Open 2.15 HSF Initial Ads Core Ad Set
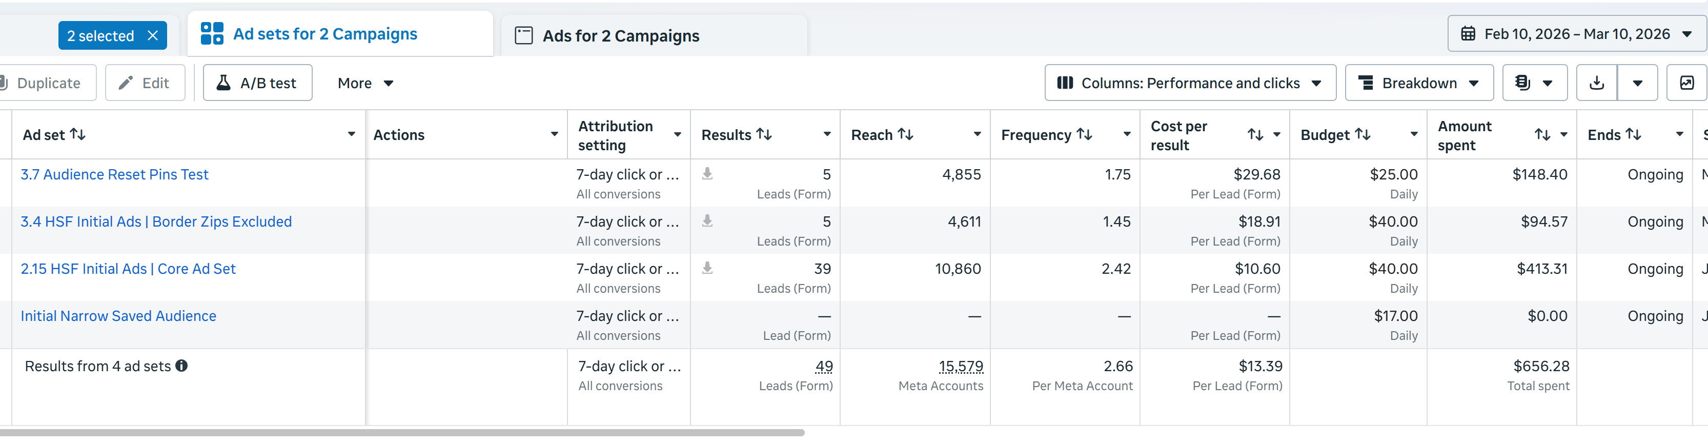Screen dimensions: 1708x445 (x=128, y=269)
